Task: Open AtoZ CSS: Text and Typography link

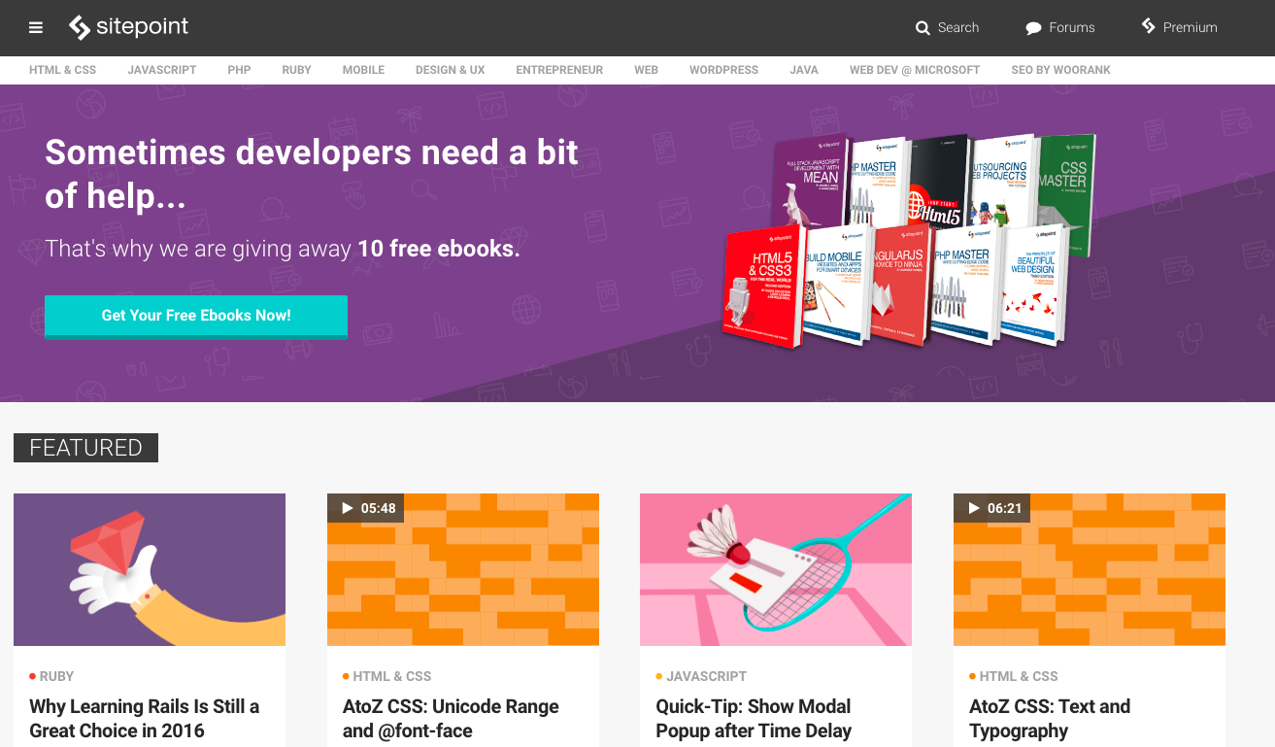Action: (1049, 718)
